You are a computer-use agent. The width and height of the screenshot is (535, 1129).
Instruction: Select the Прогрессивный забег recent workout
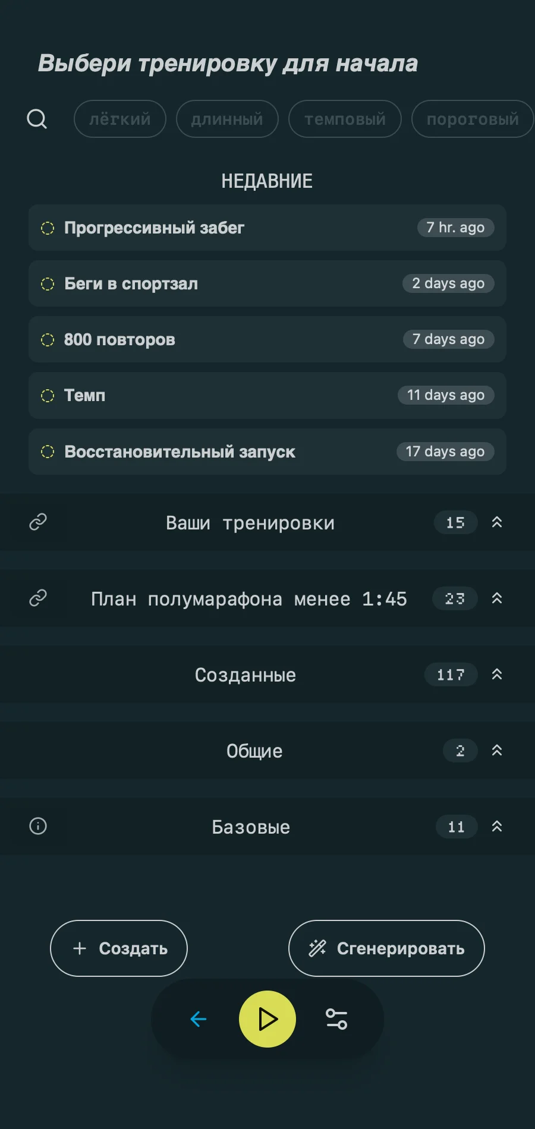[x=238, y=228]
